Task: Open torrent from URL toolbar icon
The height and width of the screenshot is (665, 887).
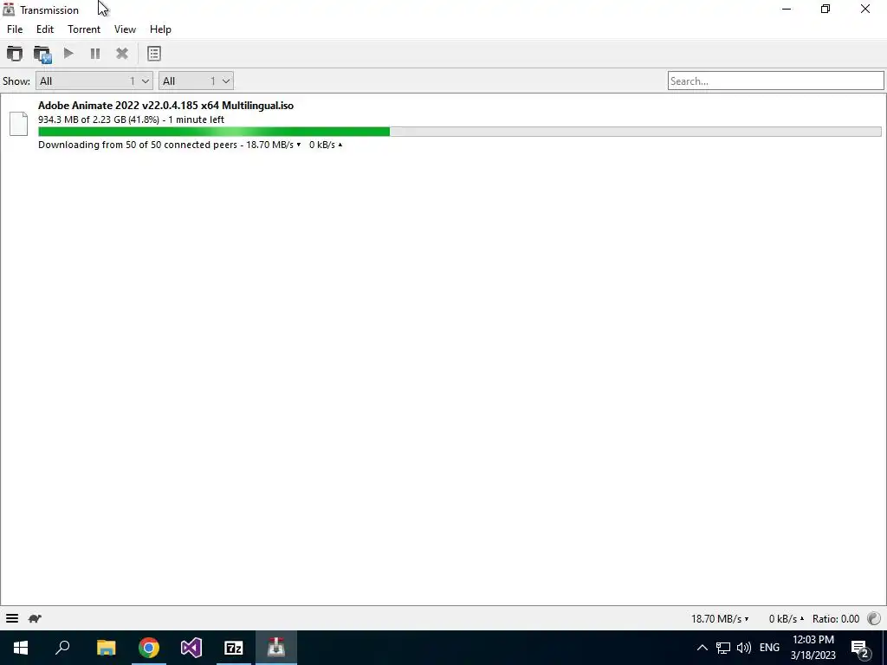Action: (42, 55)
